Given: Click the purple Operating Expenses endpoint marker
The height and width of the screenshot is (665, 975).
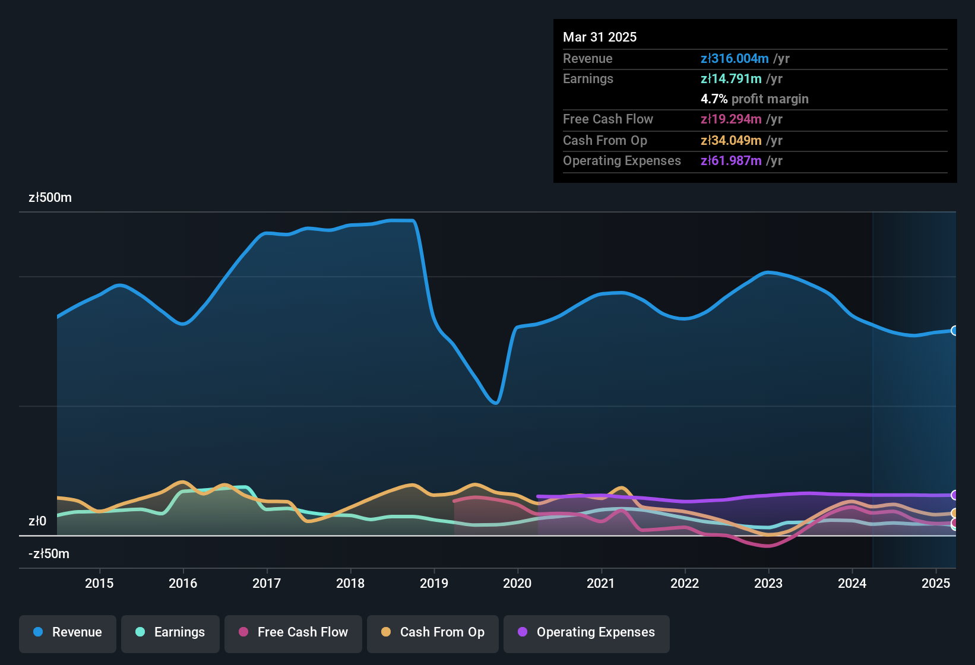Looking at the screenshot, I should pyautogui.click(x=955, y=495).
